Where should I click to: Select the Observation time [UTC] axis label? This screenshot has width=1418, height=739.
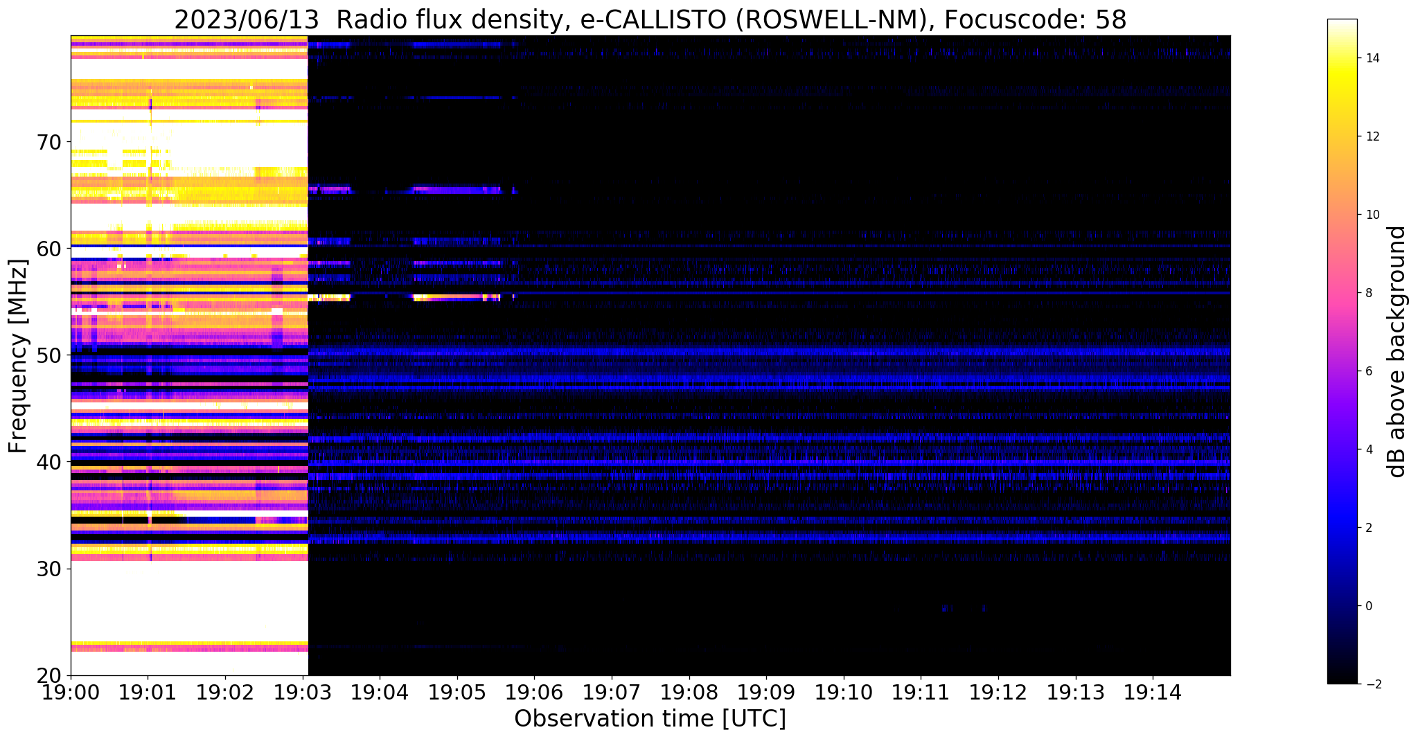pyautogui.click(x=650, y=718)
